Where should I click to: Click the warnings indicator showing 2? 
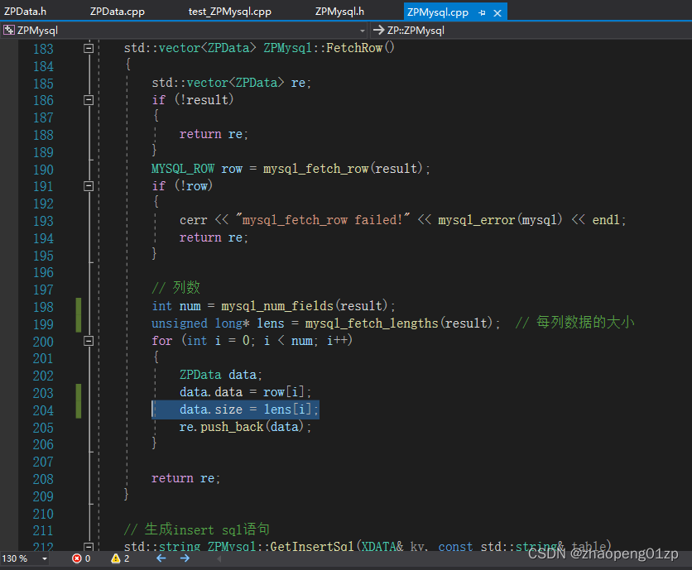point(121,558)
